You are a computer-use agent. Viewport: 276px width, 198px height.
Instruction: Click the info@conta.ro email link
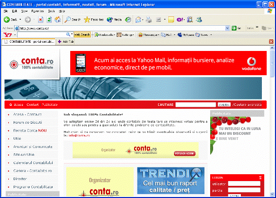(x=79, y=135)
